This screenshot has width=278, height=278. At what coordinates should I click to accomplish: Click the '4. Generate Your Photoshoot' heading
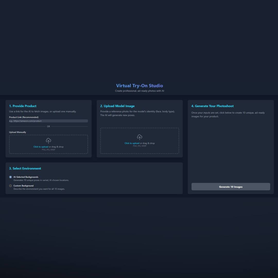tap(212, 106)
